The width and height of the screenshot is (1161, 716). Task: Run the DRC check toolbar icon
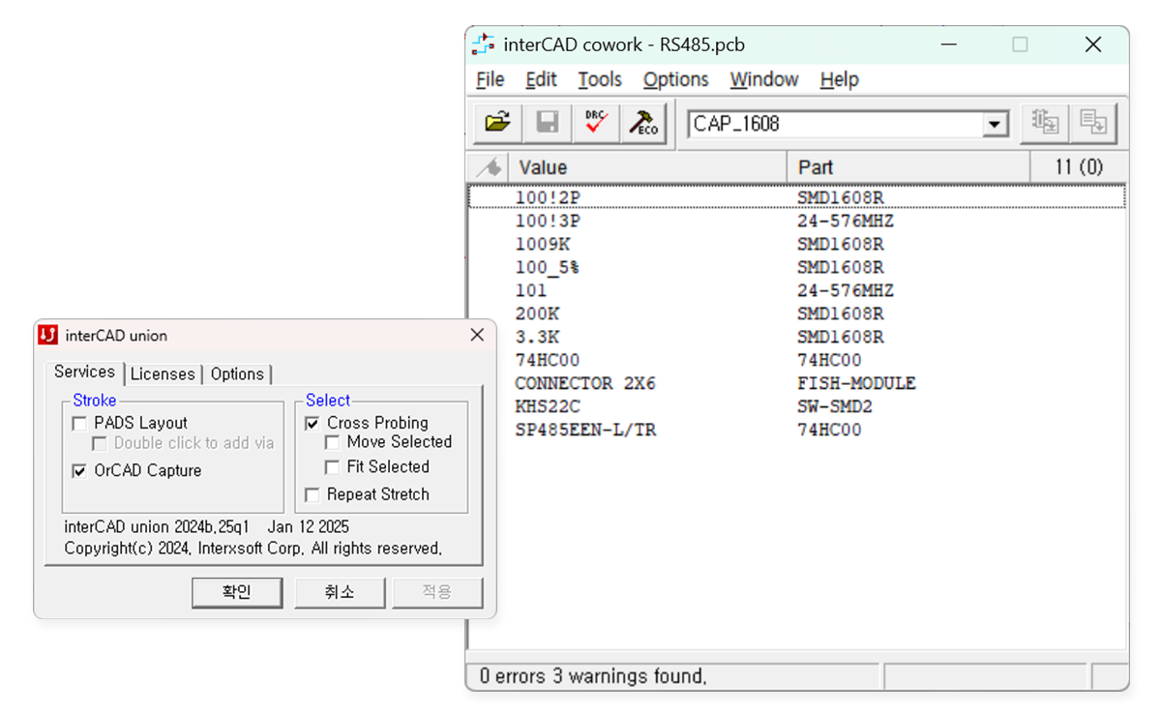595,123
